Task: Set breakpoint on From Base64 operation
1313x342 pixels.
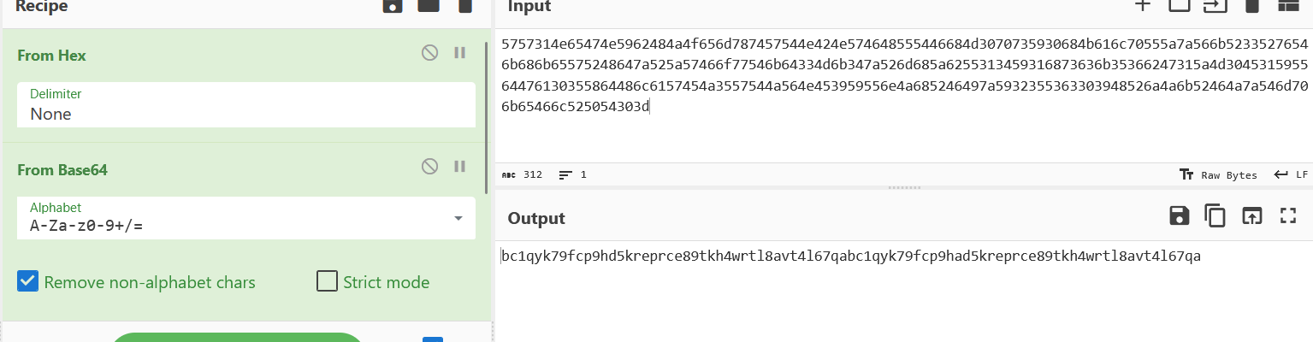Action: [459, 166]
